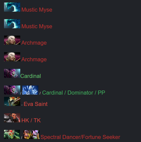Screen dimensions: 141x142
Task: Click the Dazzle icon beside lone Cardinal label
Action: 12,73
